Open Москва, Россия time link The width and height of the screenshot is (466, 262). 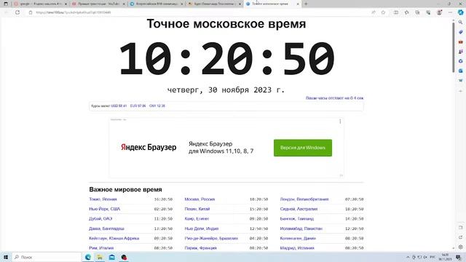(x=200, y=199)
